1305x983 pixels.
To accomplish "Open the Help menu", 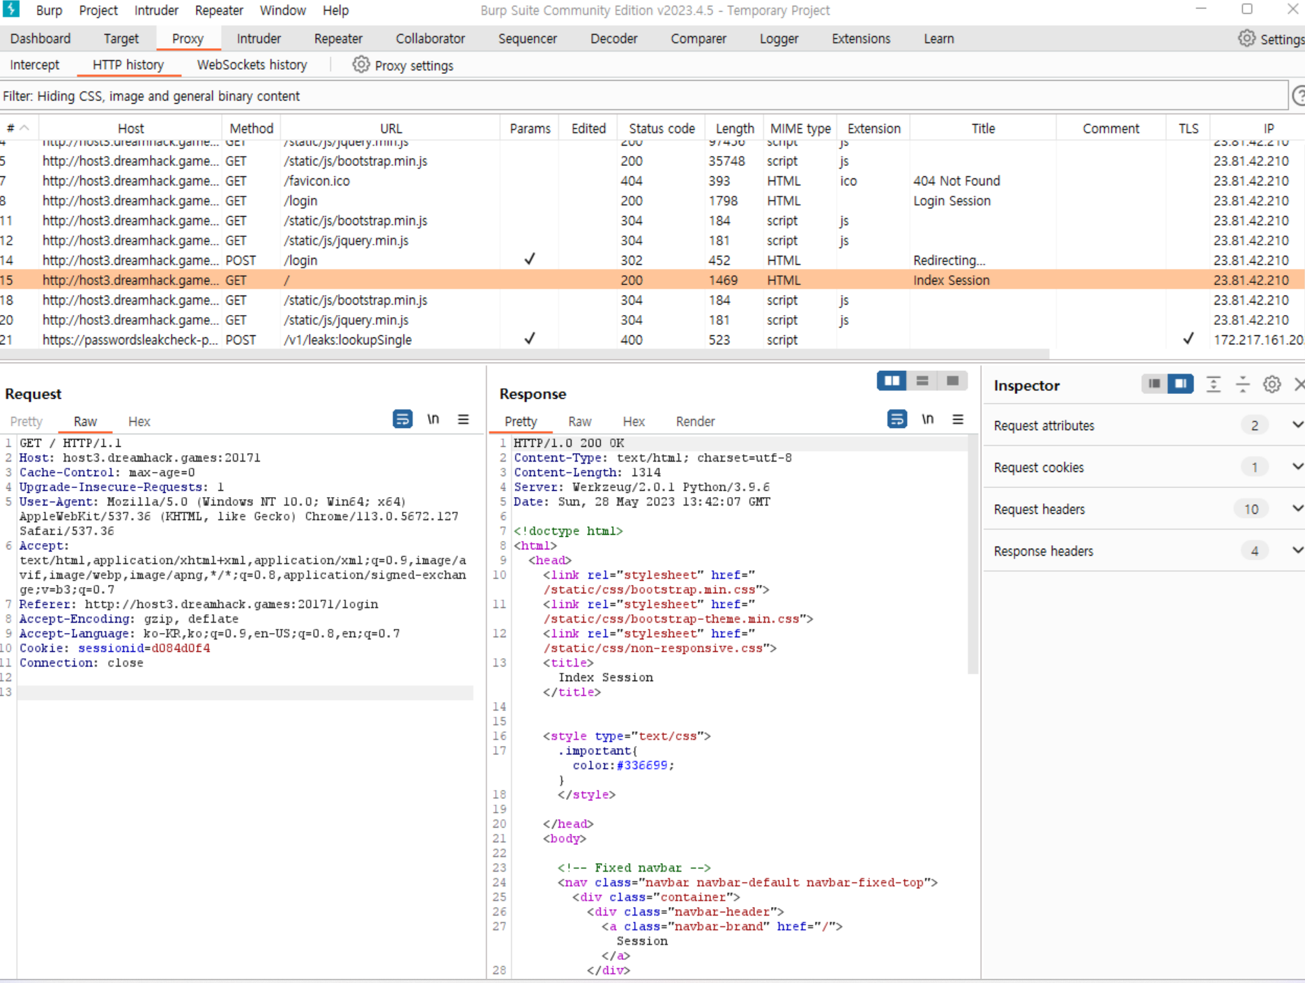I will pos(335,10).
